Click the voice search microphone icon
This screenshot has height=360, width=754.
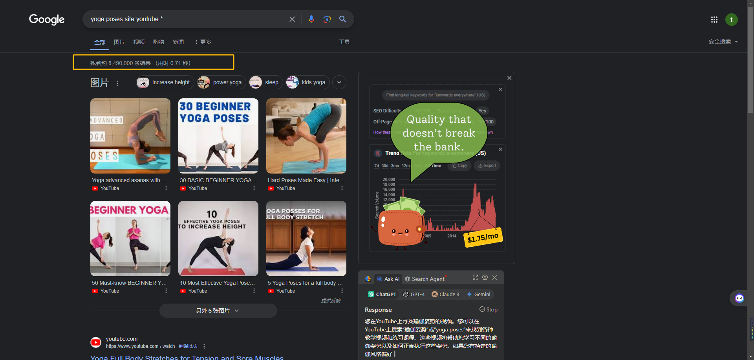click(x=311, y=19)
